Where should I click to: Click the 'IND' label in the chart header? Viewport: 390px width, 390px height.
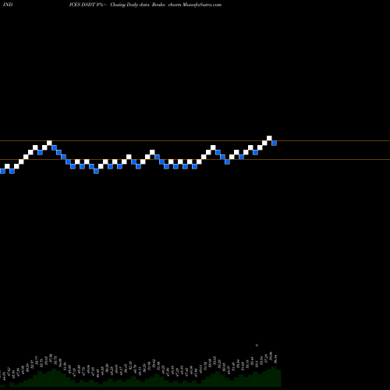[8, 5]
